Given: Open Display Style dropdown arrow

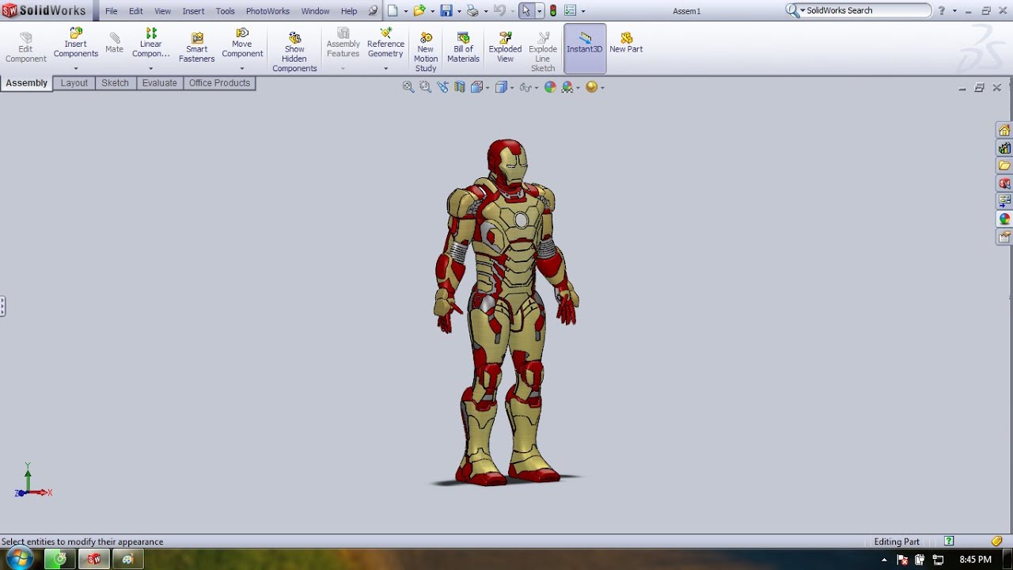Looking at the screenshot, I should [512, 88].
